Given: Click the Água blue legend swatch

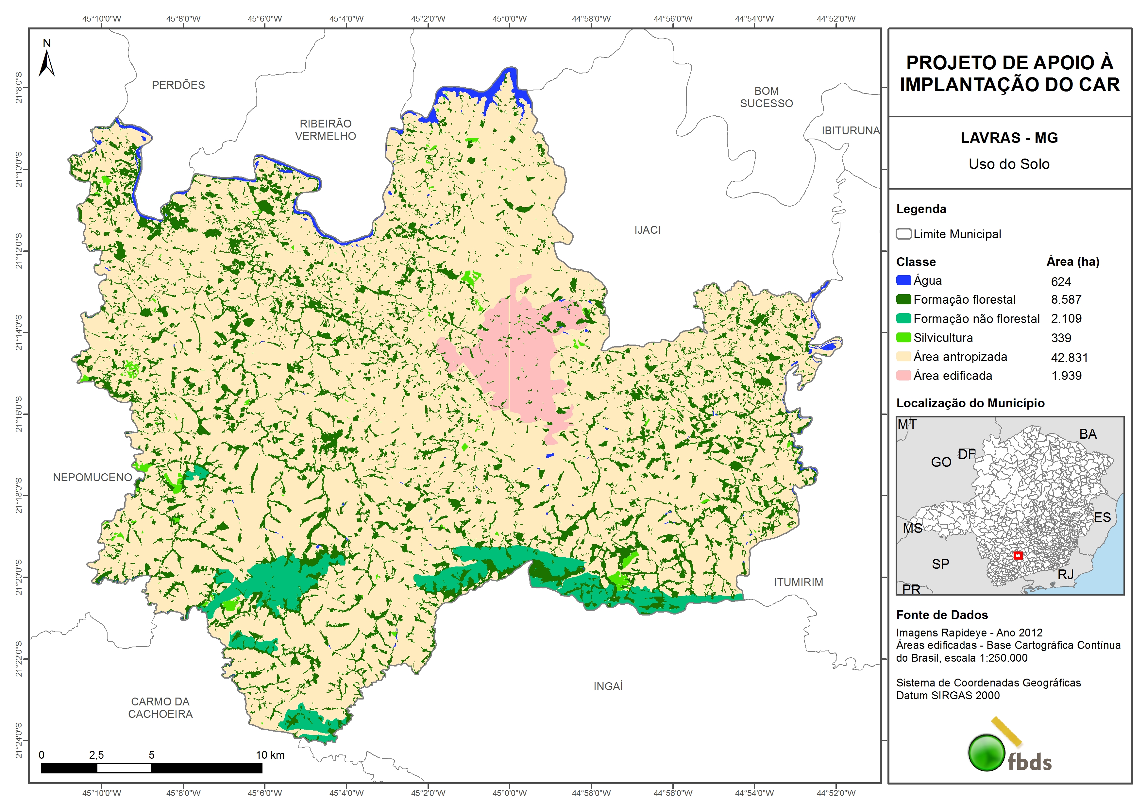Looking at the screenshot, I should [x=903, y=280].
